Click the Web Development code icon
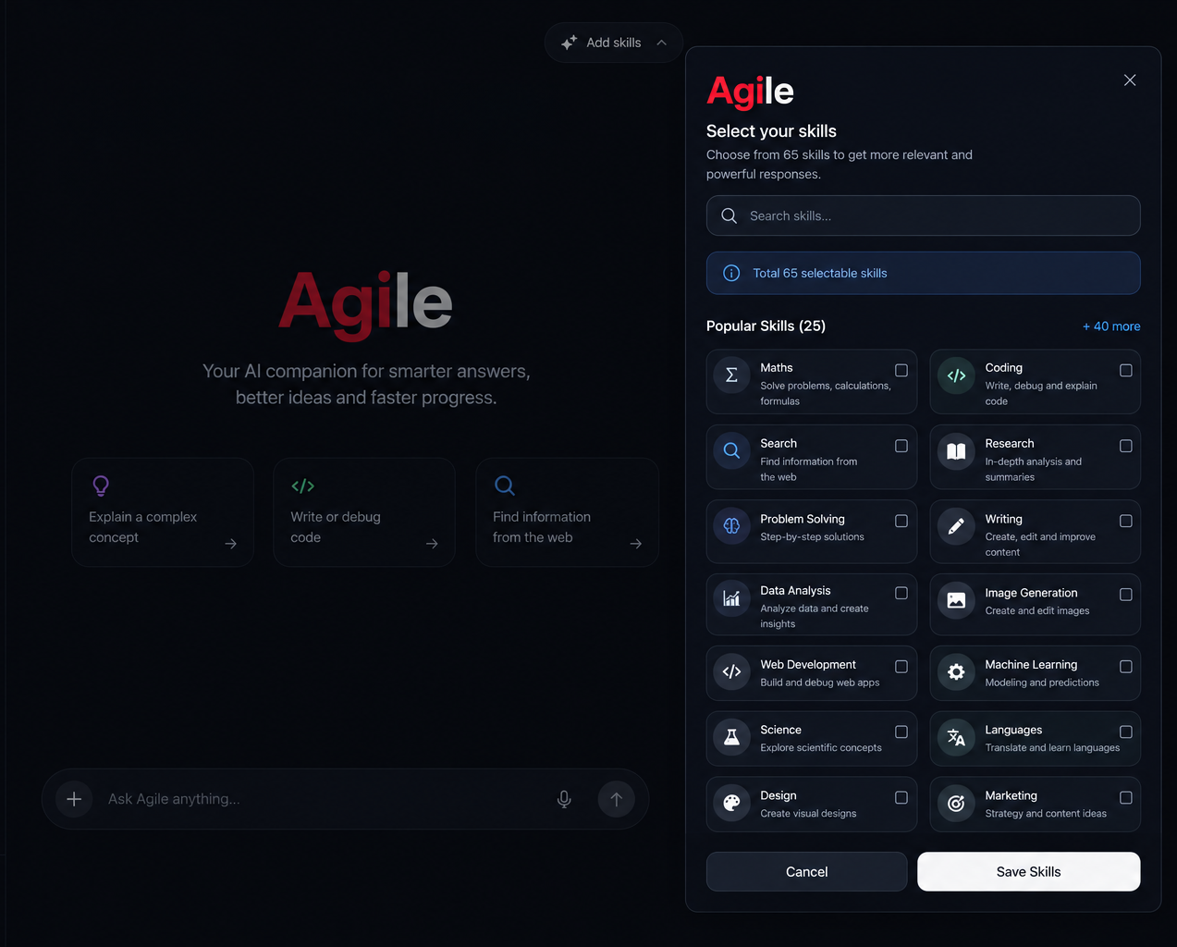This screenshot has width=1177, height=947. click(x=731, y=672)
